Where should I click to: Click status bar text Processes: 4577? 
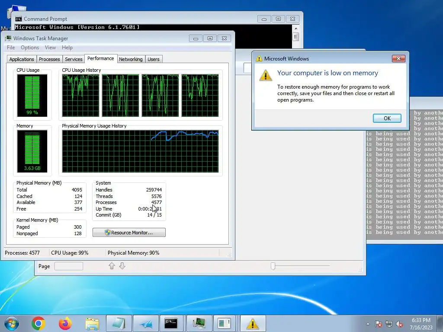click(x=22, y=253)
